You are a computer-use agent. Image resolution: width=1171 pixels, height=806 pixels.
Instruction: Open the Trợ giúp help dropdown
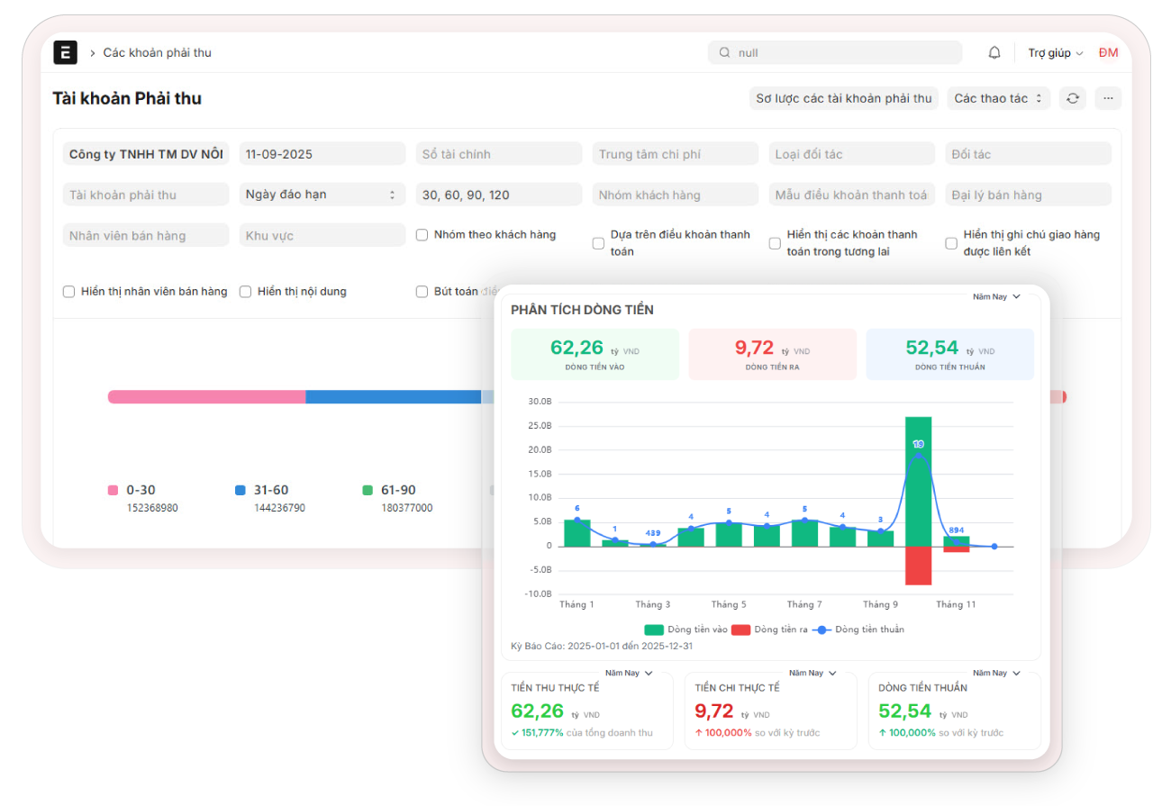[1055, 53]
